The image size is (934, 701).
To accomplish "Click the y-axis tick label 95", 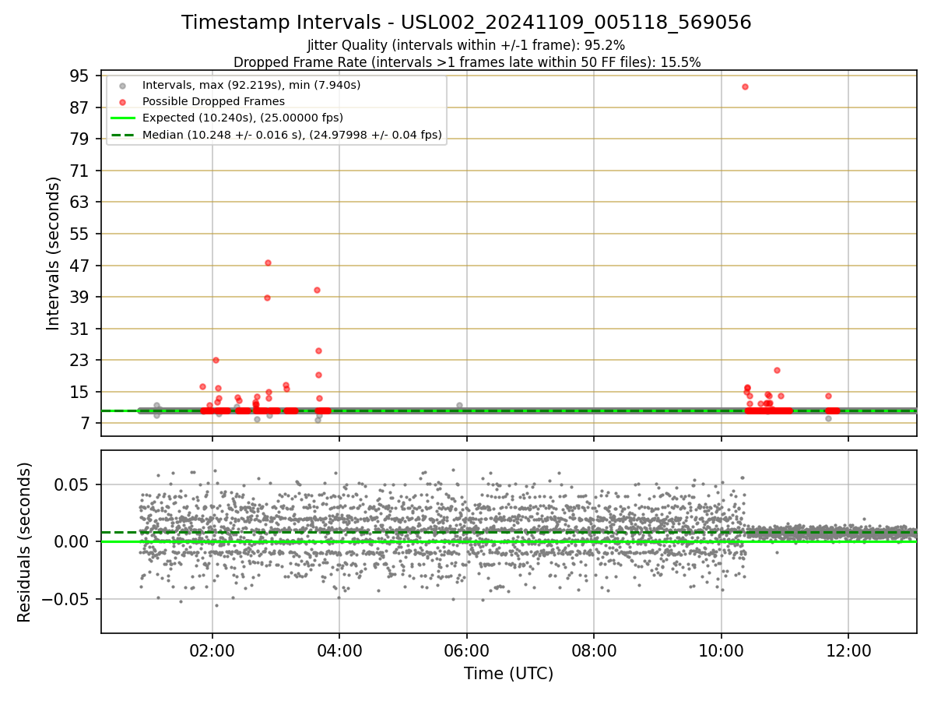I will pos(79,76).
